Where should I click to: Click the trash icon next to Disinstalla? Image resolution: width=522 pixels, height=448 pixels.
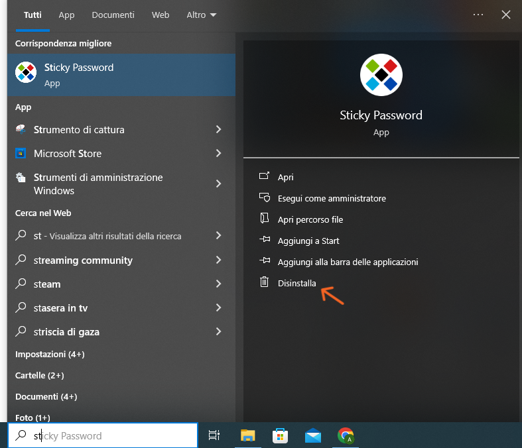[x=265, y=282]
